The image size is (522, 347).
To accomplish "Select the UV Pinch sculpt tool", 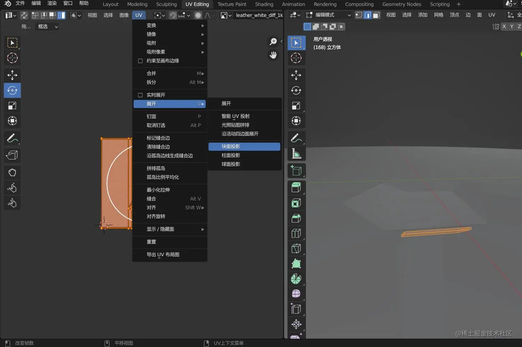I will coord(12,203).
